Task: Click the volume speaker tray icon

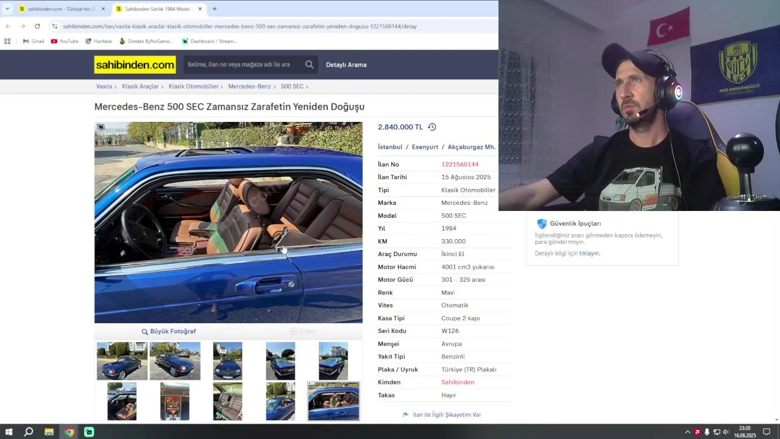Action: point(726,432)
